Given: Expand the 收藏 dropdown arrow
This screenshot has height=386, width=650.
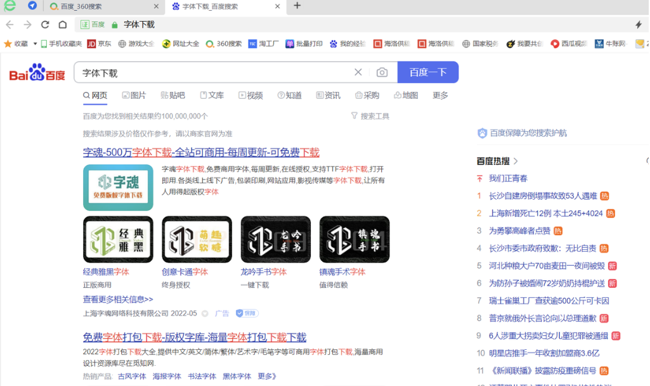Looking at the screenshot, I should click(x=36, y=44).
